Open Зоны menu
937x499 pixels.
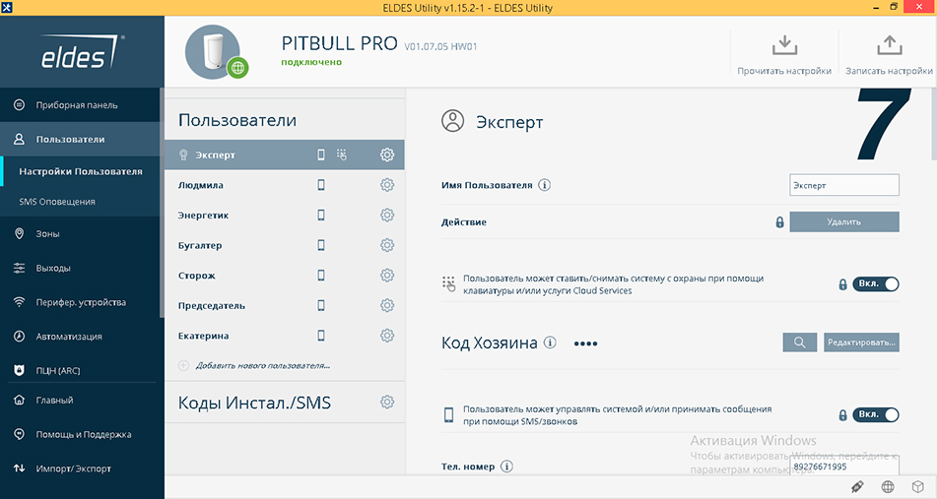click(80, 234)
